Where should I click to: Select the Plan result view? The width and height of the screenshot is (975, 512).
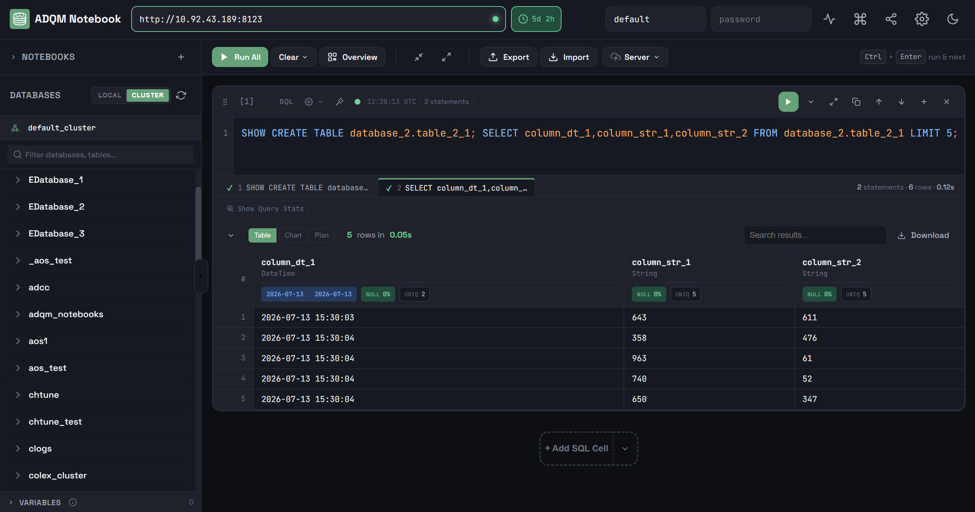(321, 235)
